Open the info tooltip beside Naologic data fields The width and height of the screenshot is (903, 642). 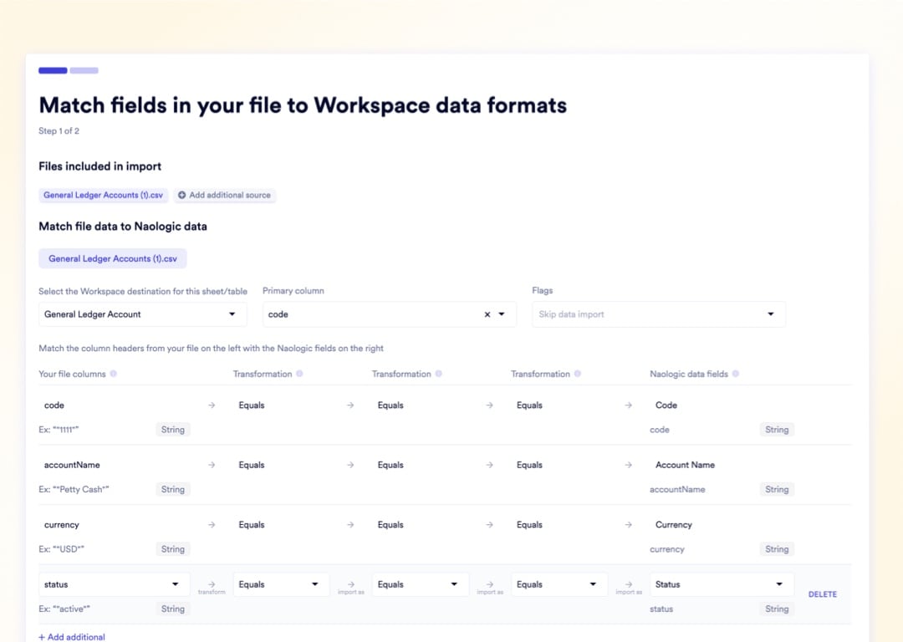click(737, 374)
